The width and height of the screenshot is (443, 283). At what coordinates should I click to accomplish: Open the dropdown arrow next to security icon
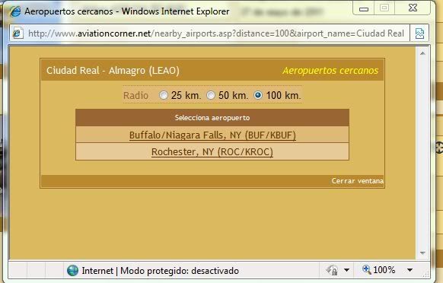[x=346, y=270]
